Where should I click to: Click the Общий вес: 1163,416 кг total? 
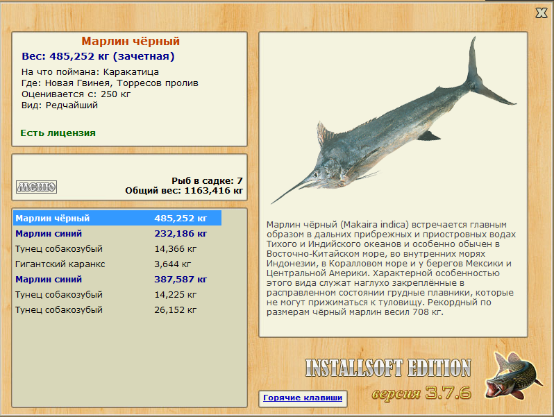184,191
